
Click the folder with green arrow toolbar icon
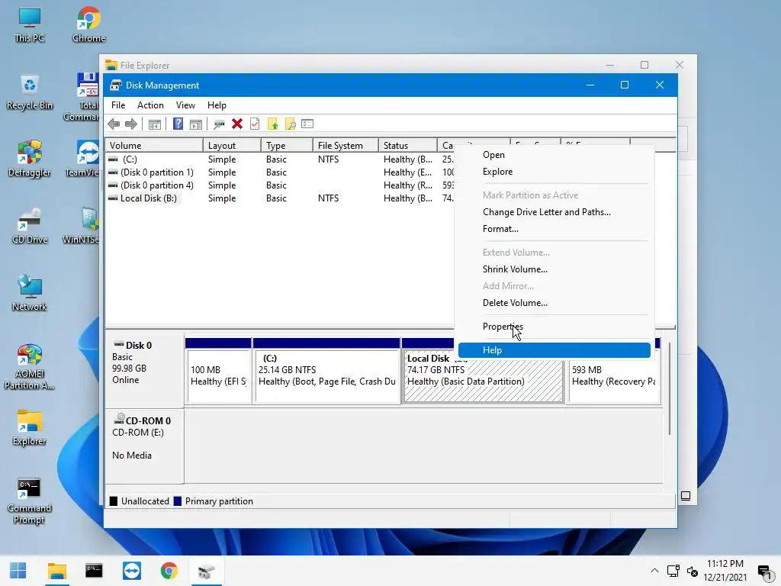(x=272, y=124)
